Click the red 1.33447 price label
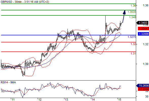Image resolution: width=149 pixels, height=101 pixels. (143, 29)
